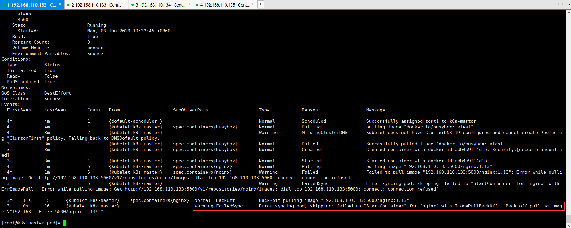Click the "Restart Count:" label
571x228 pixels.
click(x=31, y=42)
